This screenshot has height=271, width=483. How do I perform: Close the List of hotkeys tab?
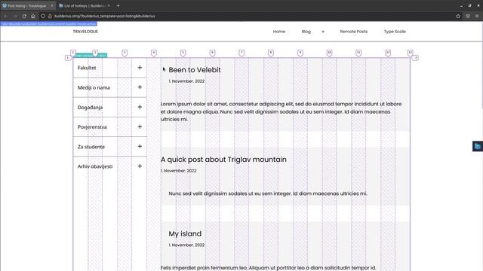pos(109,5)
